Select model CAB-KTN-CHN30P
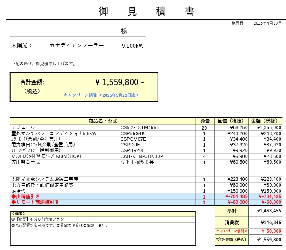 pyautogui.click(x=142, y=156)
